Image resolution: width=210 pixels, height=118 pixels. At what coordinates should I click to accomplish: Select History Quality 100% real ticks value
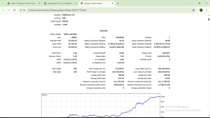click(70, 34)
